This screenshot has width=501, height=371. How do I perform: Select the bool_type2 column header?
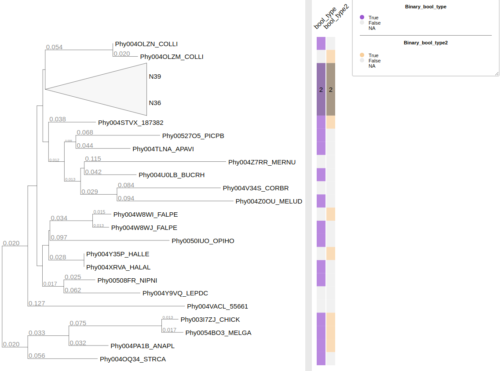pyautogui.click(x=336, y=18)
